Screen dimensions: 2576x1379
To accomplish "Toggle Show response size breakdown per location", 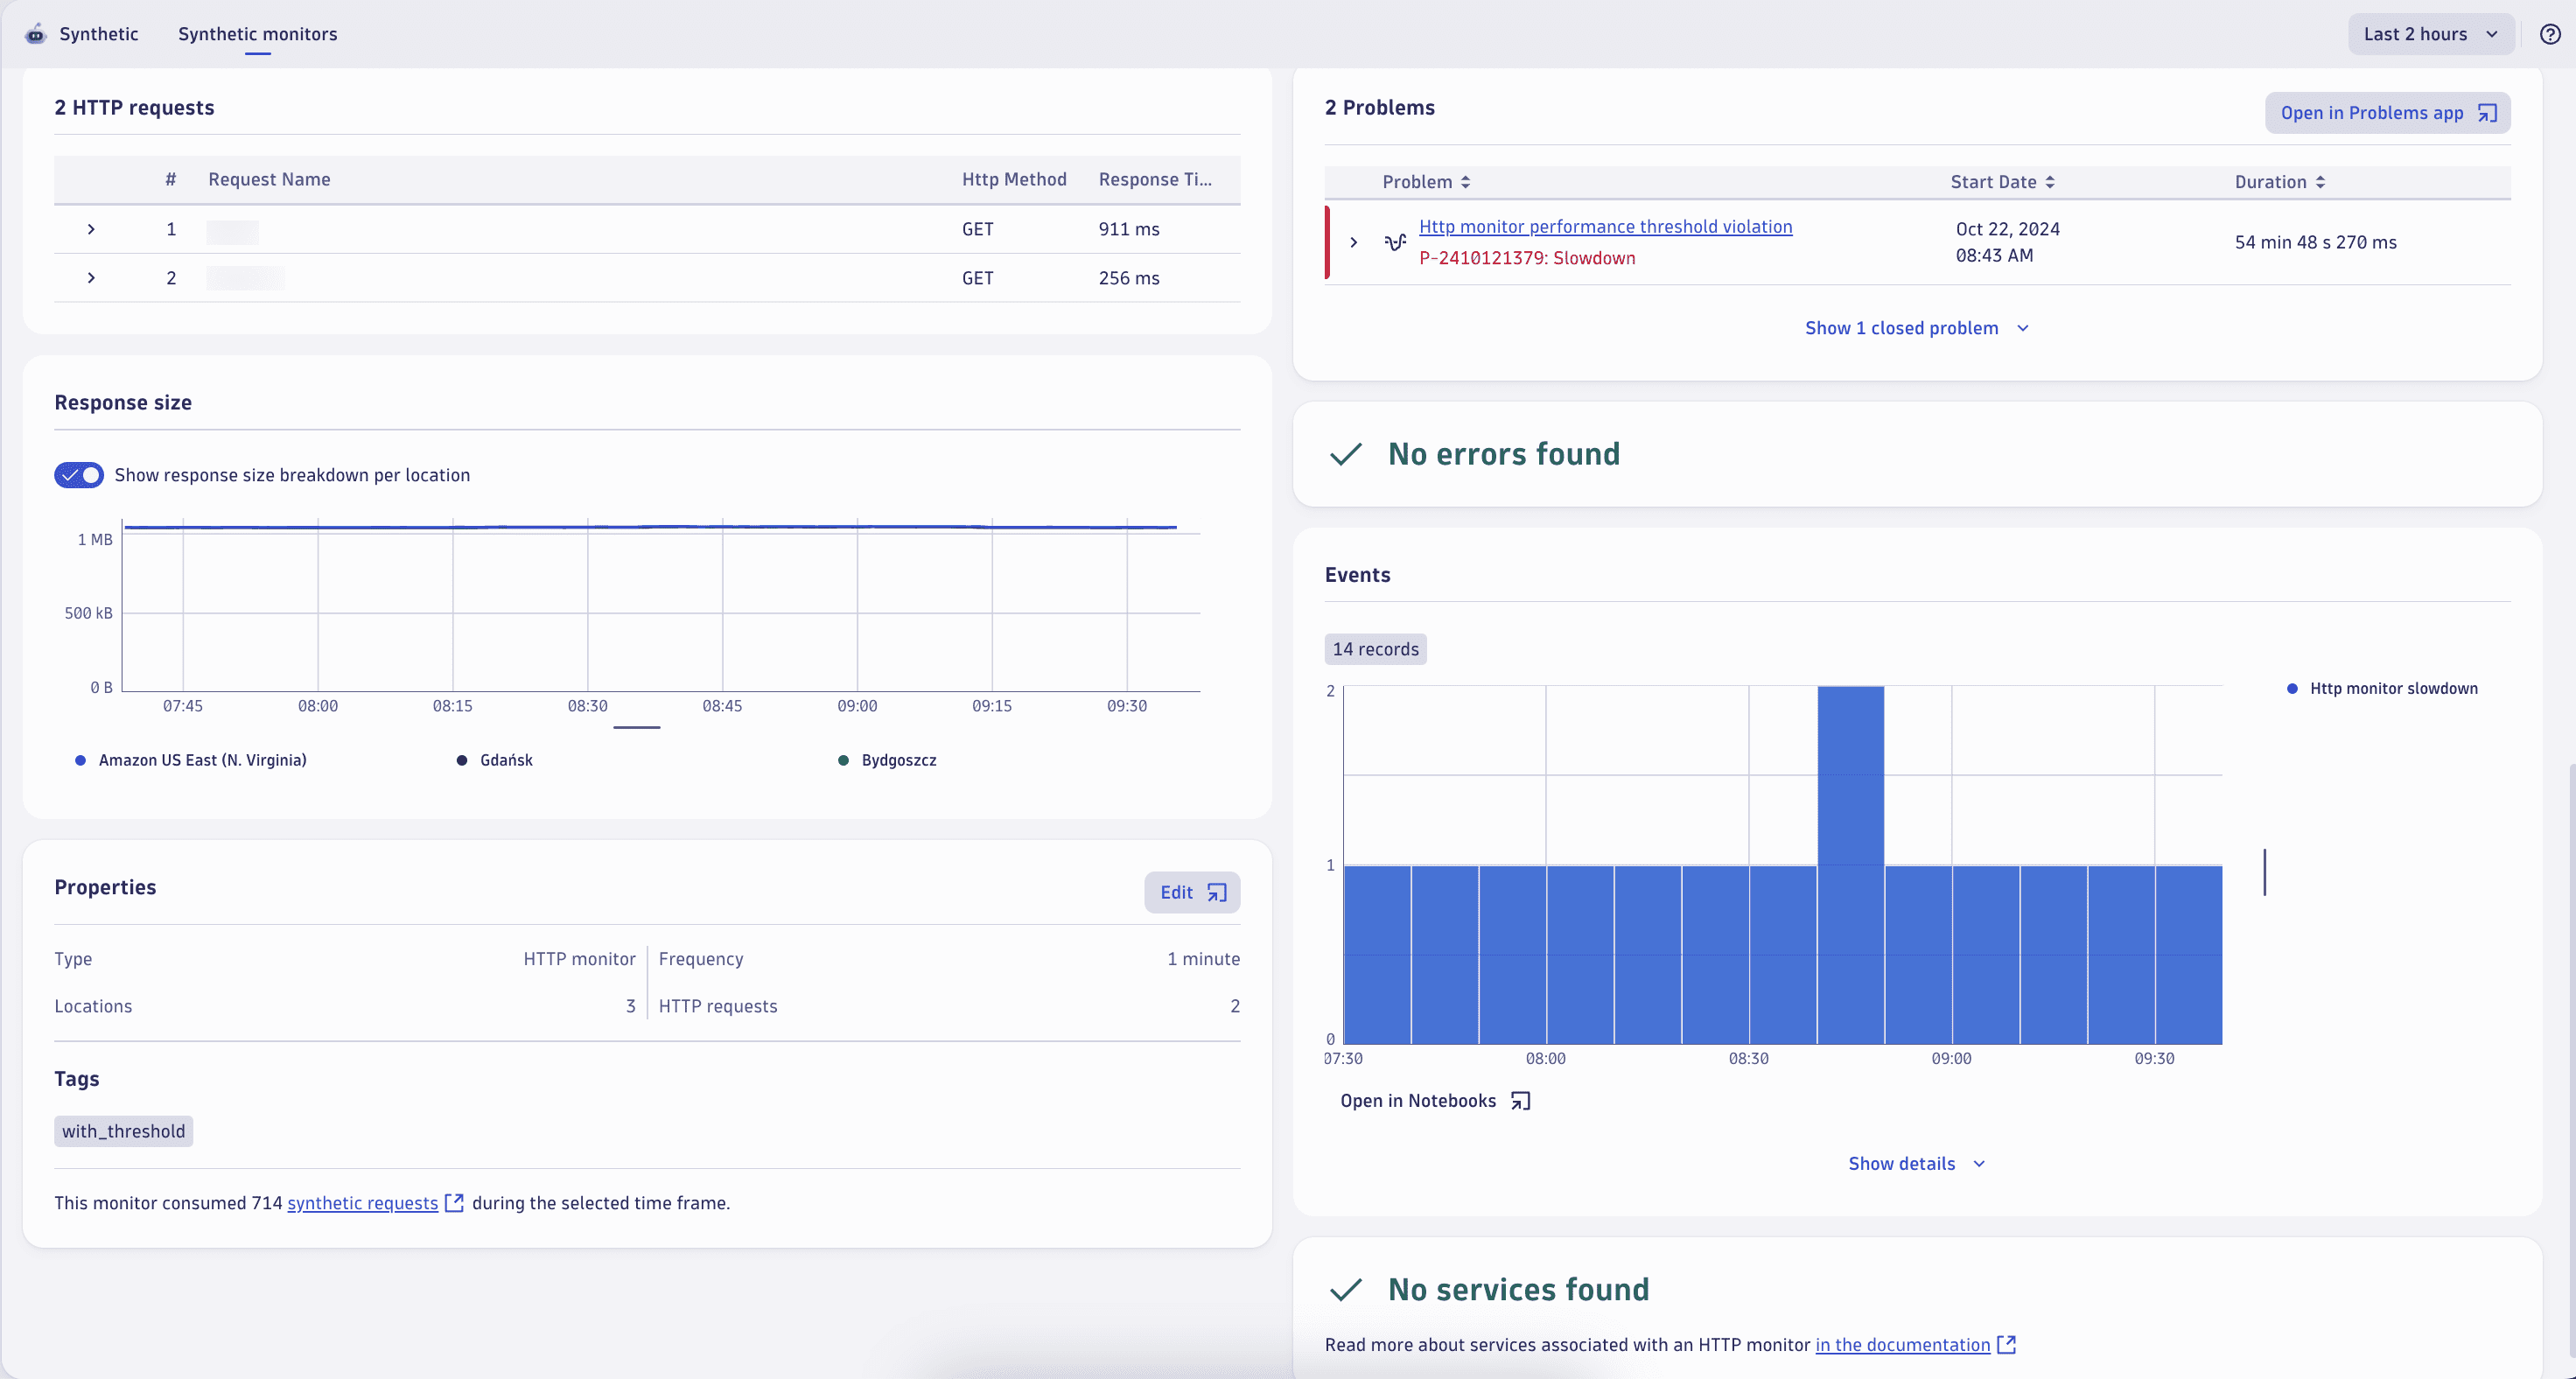I will click(79, 474).
